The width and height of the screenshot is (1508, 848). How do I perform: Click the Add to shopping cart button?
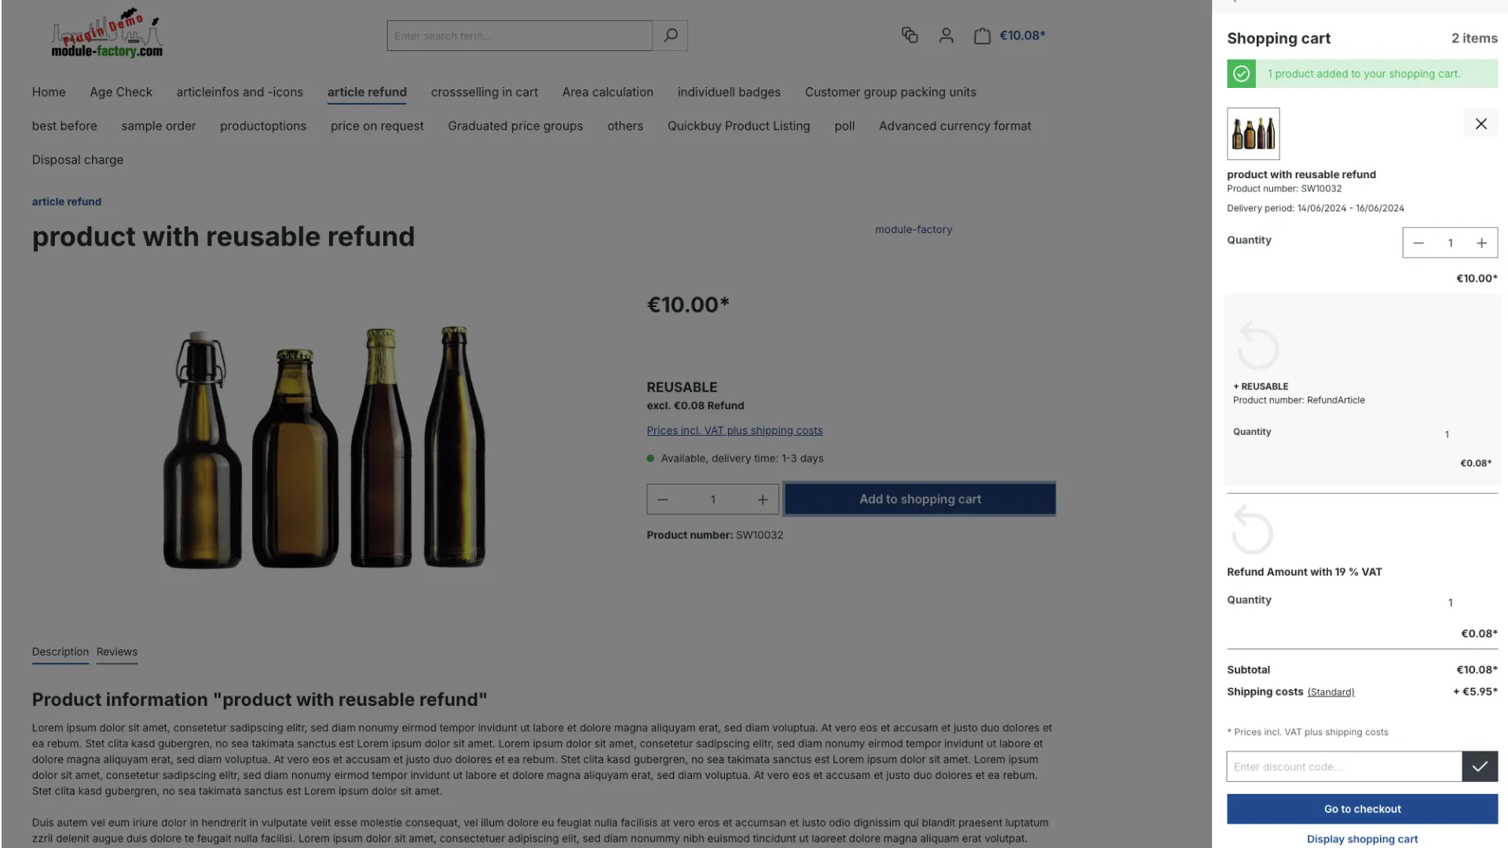919,499
